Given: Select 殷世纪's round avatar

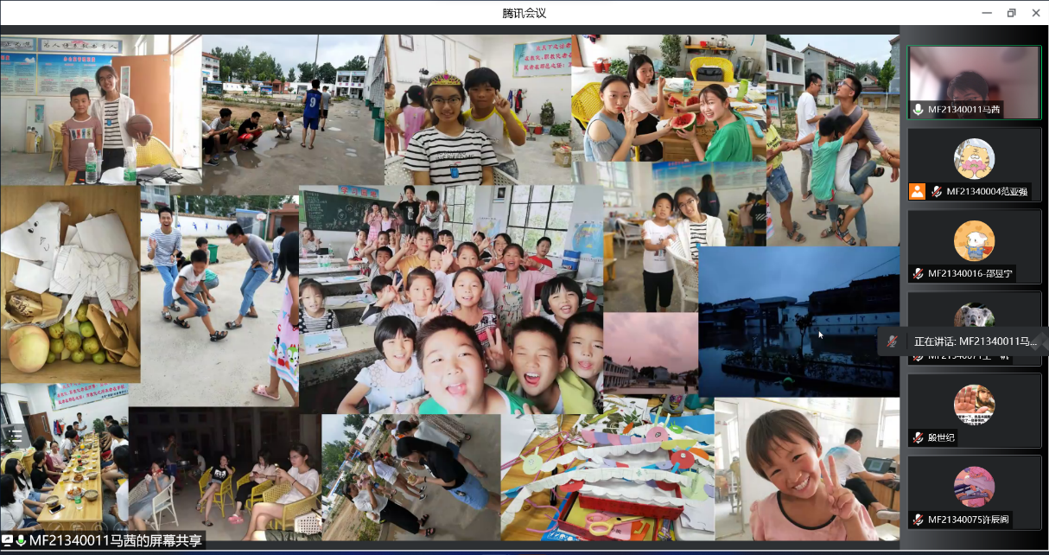Looking at the screenshot, I should (974, 405).
